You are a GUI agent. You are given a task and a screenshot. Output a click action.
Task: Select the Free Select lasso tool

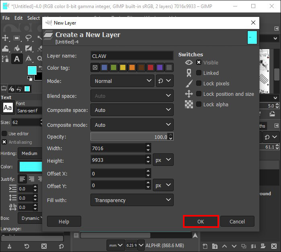(29, 38)
